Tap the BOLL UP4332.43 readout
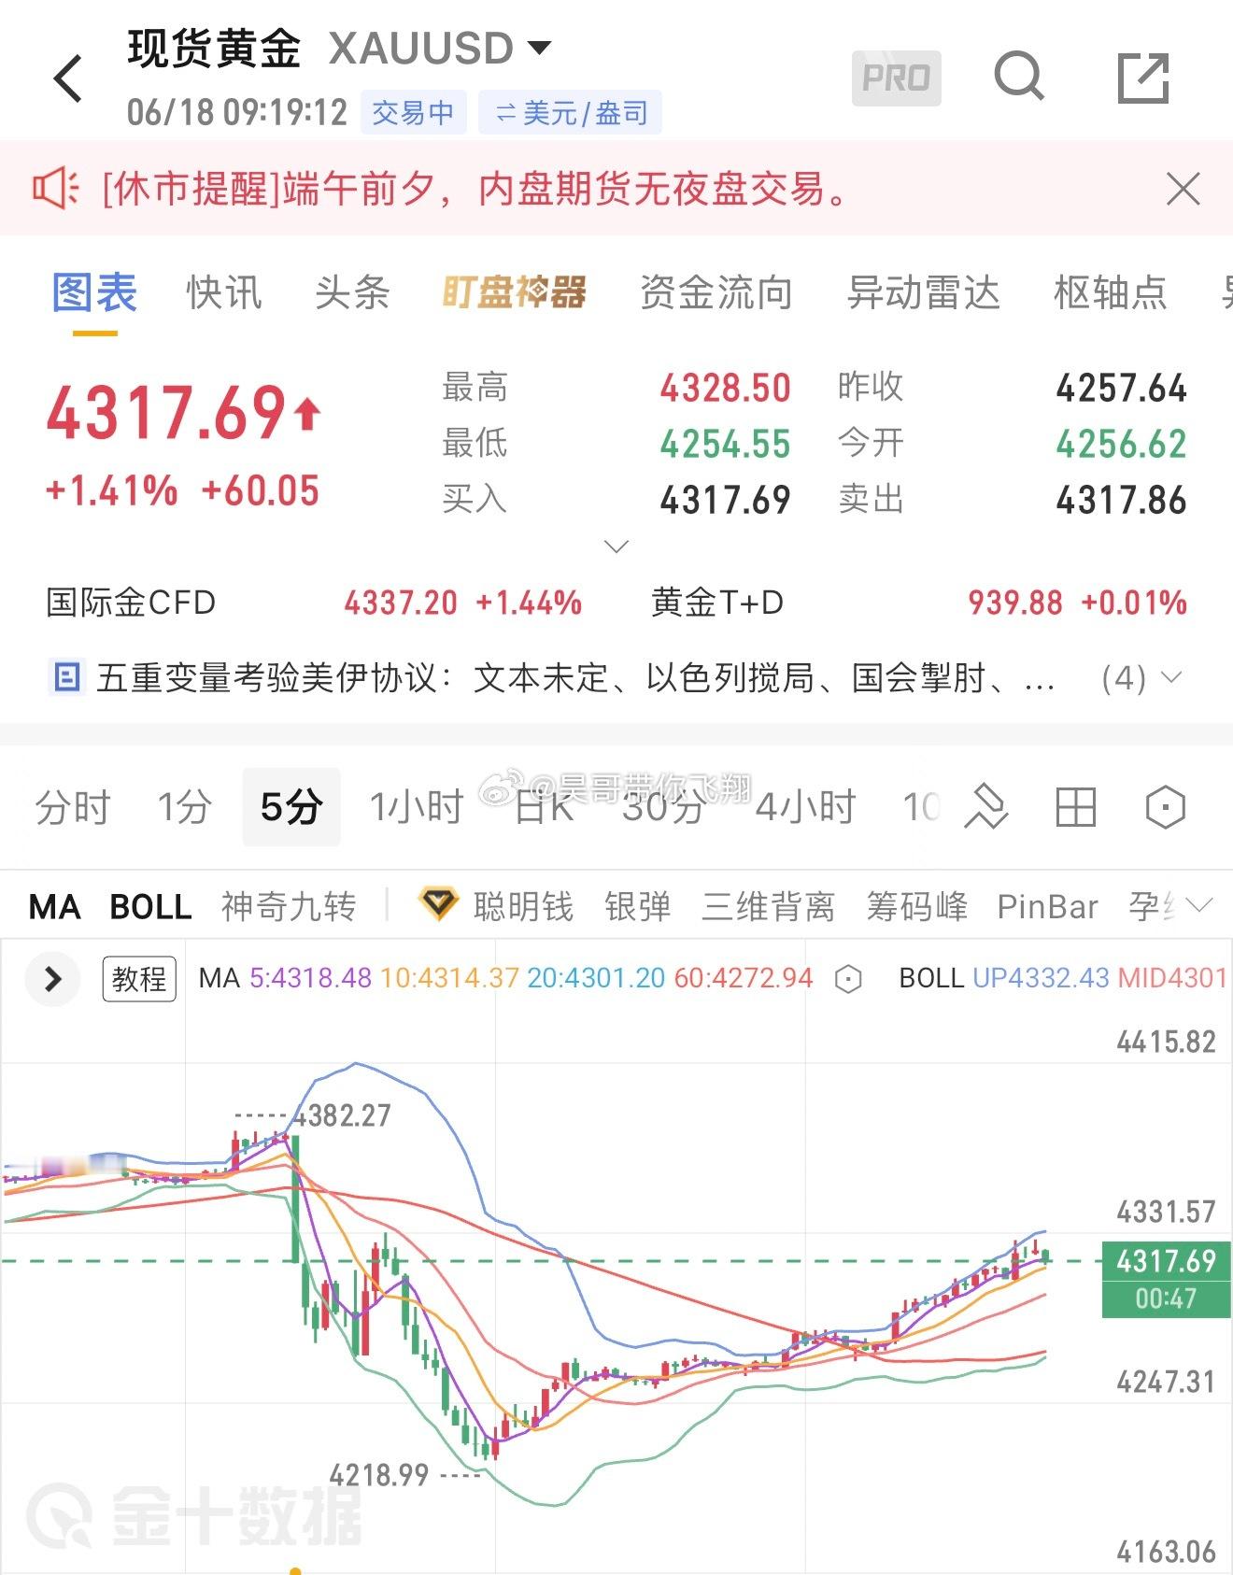The width and height of the screenshot is (1233, 1575). click(x=1041, y=978)
